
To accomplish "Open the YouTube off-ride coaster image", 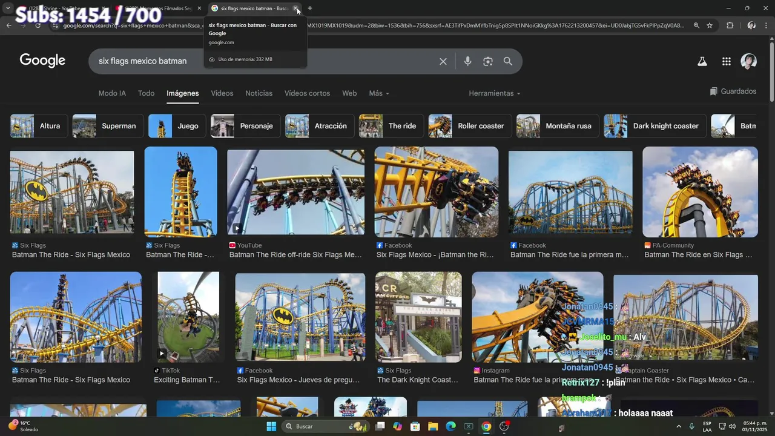I will point(295,192).
